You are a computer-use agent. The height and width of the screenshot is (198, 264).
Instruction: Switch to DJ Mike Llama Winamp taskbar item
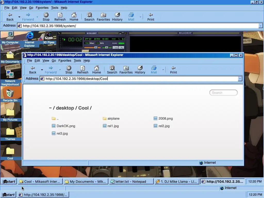(x=177, y=181)
